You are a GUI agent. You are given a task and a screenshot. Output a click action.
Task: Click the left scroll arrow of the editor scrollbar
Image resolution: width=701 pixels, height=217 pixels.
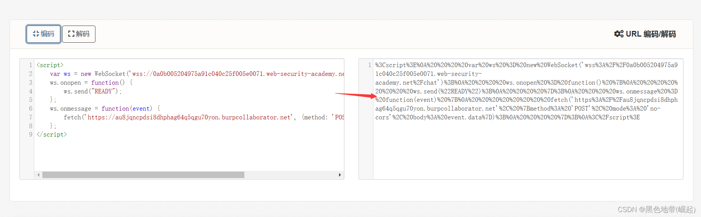(38, 175)
